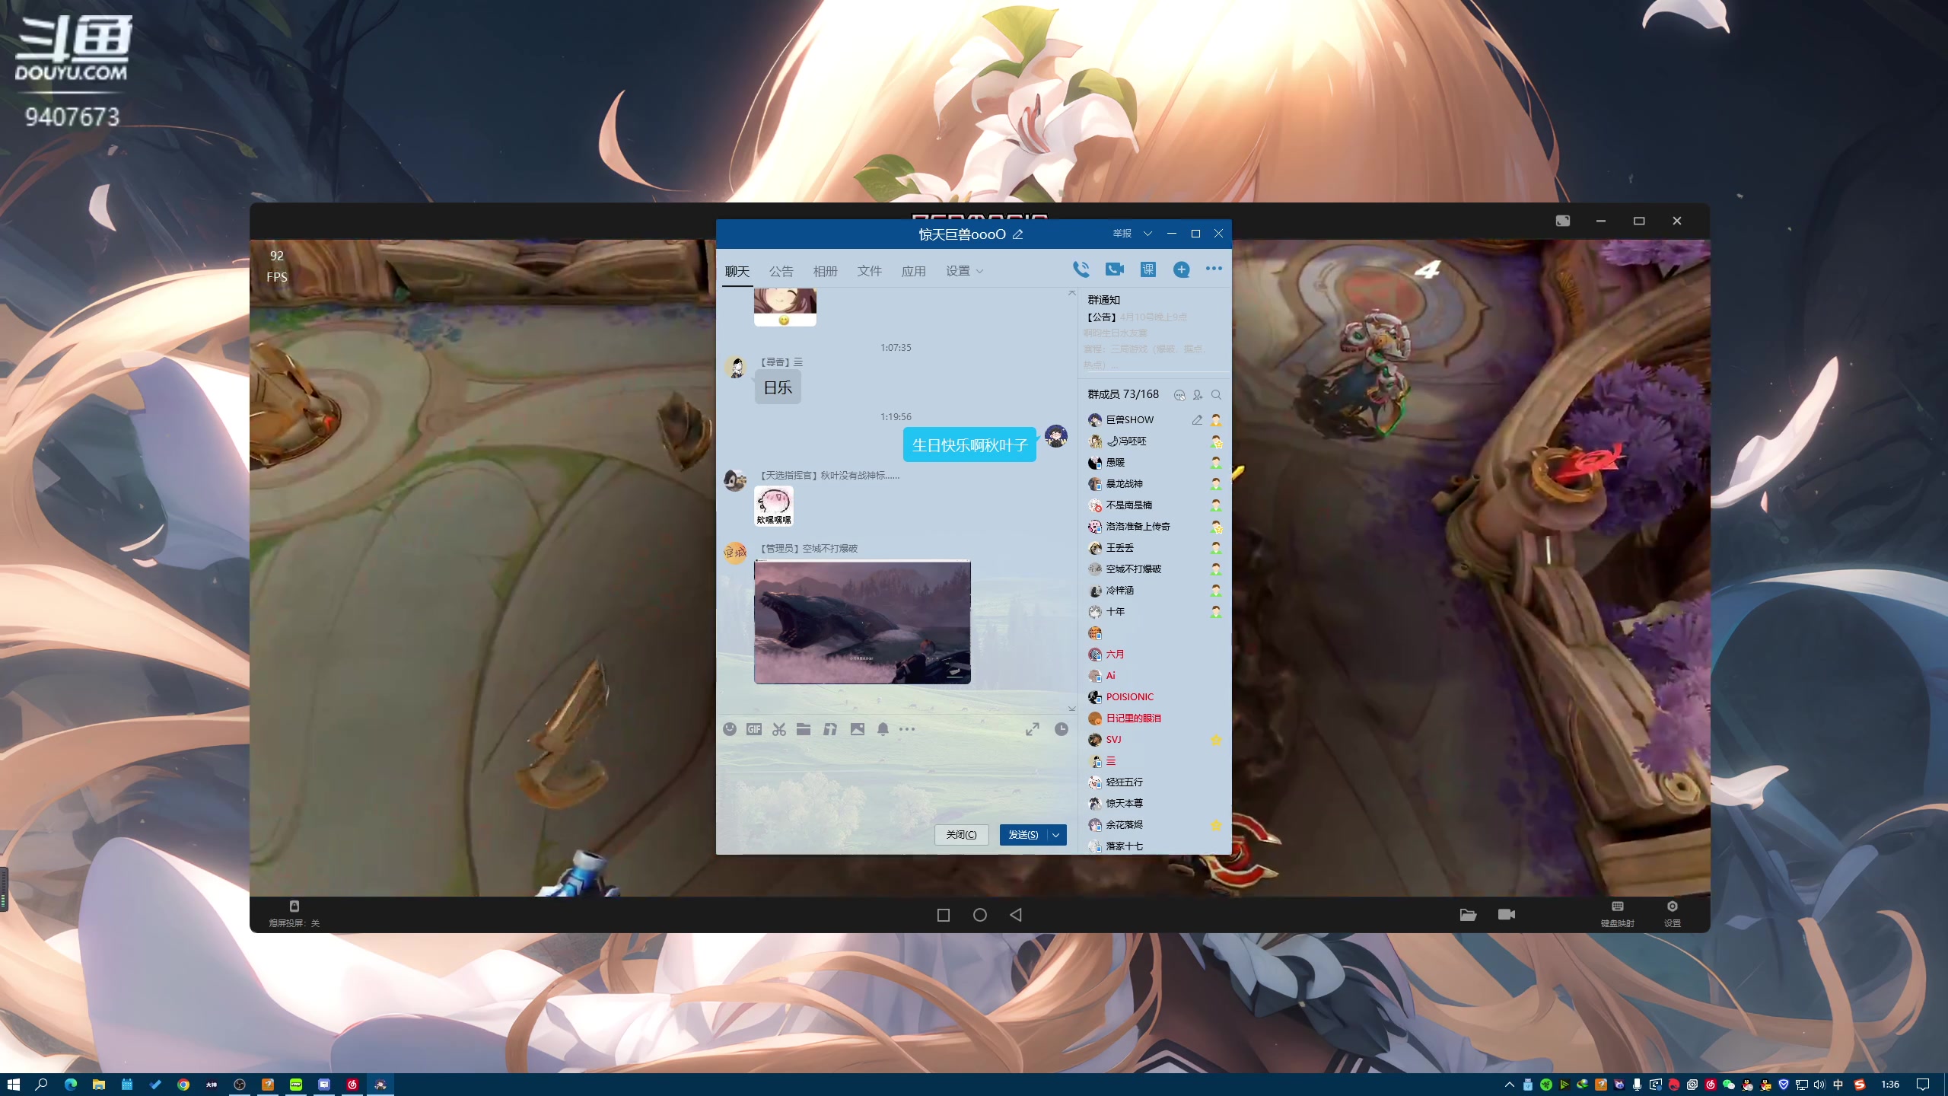Viewport: 1948px width, 1096px height.
Task: Jump to top of chat with up arrow
Action: [x=1071, y=293]
